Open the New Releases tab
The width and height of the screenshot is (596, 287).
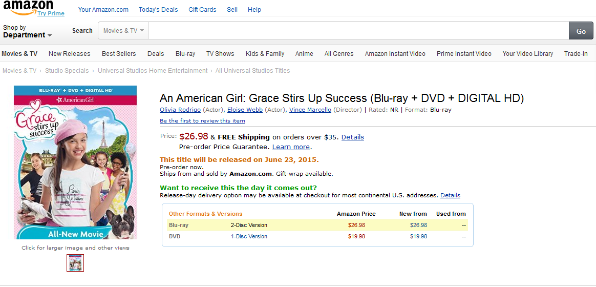(x=69, y=54)
